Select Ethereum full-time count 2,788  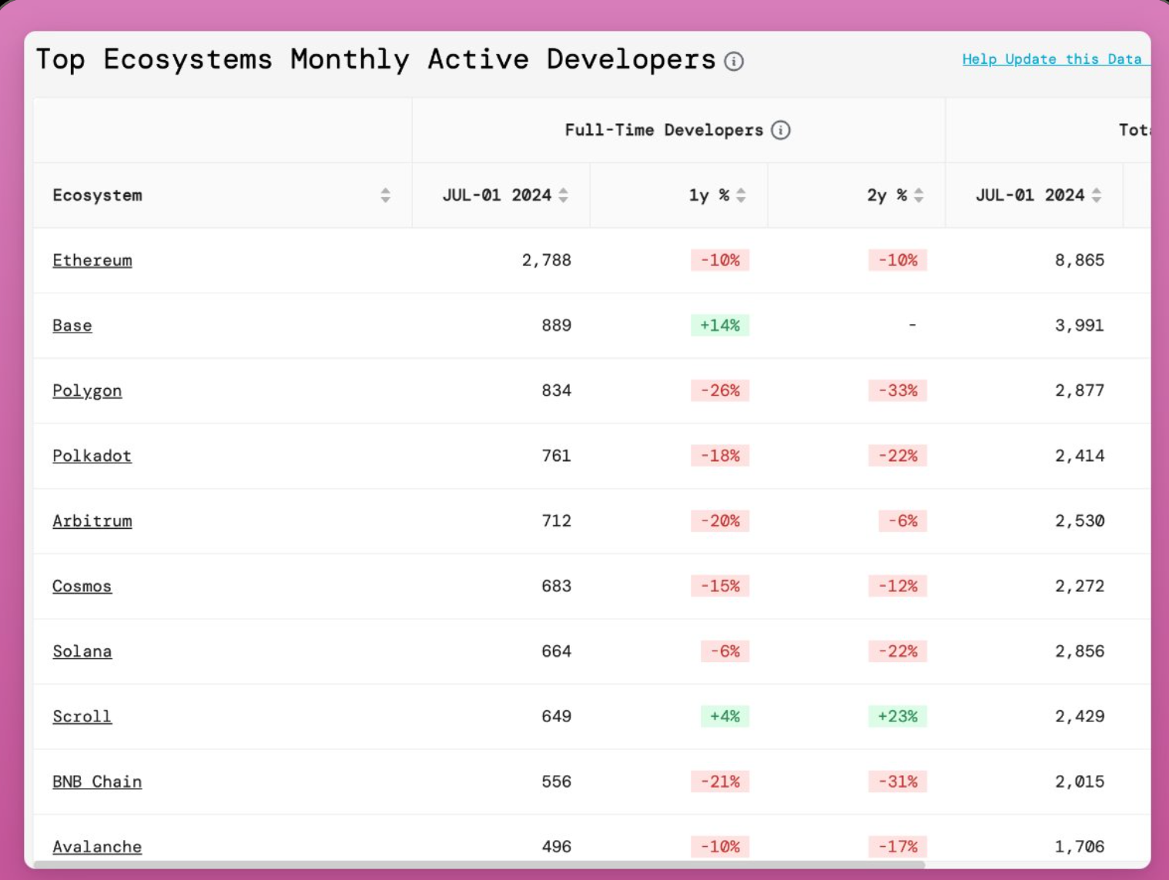point(547,260)
